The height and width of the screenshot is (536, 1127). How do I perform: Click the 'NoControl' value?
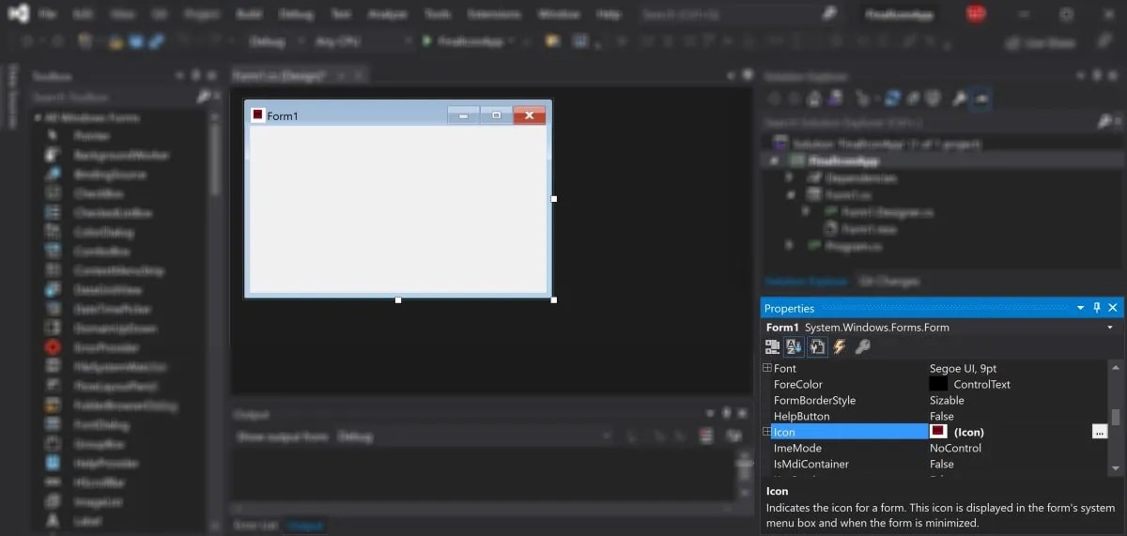[x=955, y=448]
